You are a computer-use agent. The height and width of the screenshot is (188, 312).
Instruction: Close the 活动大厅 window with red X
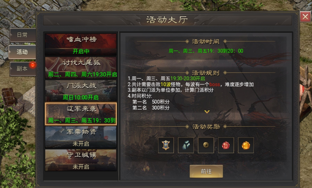(x=305, y=17)
